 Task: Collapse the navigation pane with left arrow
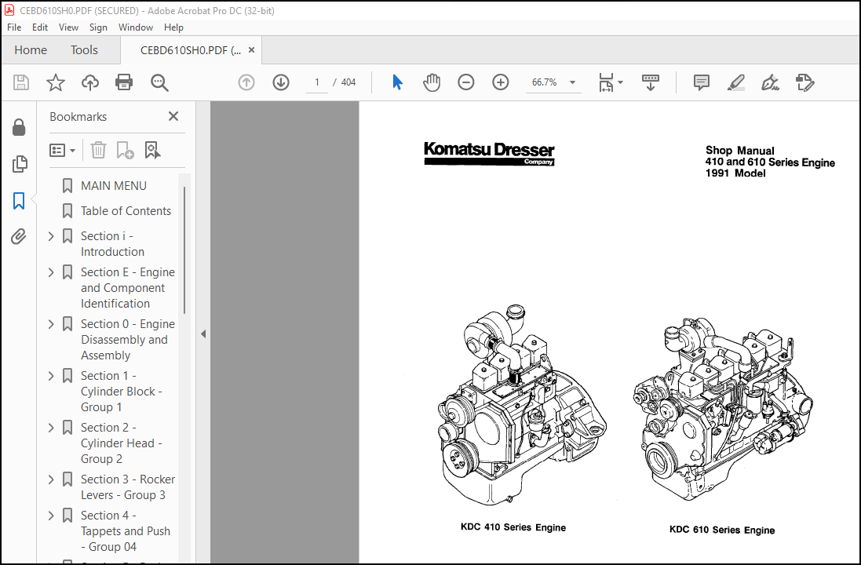203,334
